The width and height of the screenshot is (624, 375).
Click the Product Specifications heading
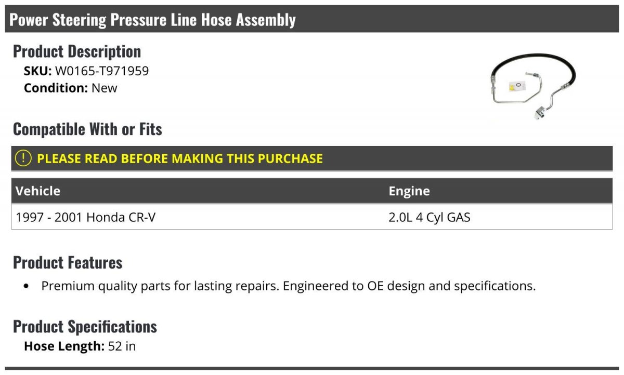click(85, 326)
